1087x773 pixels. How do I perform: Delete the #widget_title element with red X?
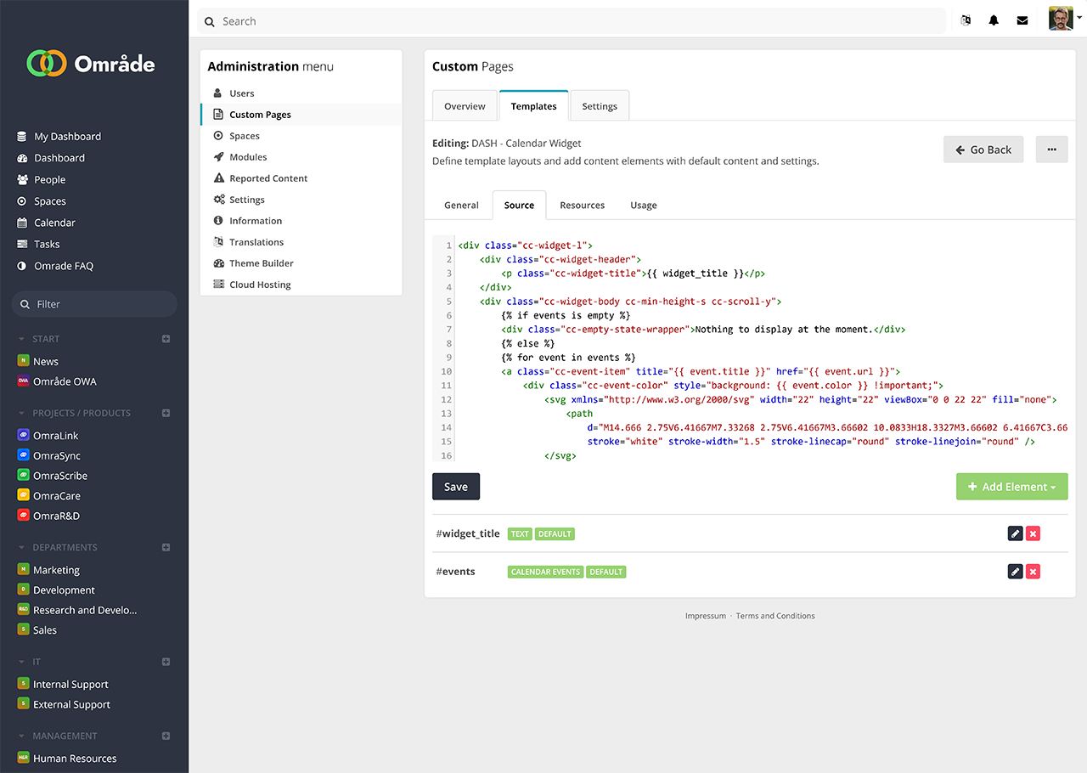1033,533
